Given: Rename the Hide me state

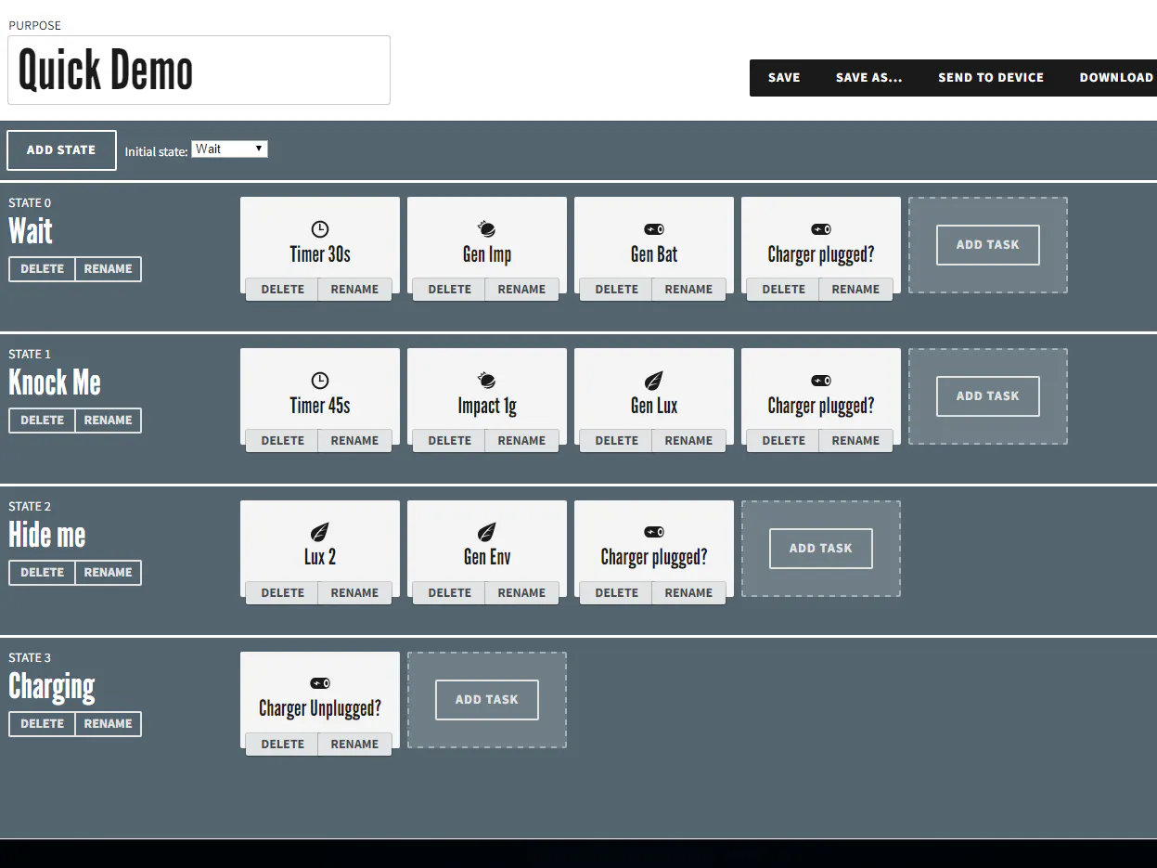Looking at the screenshot, I should pyautogui.click(x=108, y=573).
